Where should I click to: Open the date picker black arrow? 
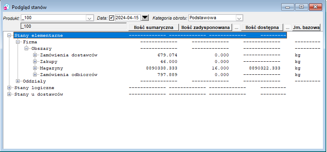click(x=145, y=18)
